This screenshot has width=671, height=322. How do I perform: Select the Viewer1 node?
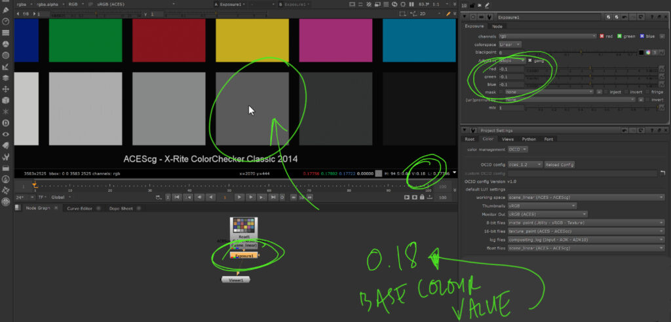point(235,279)
